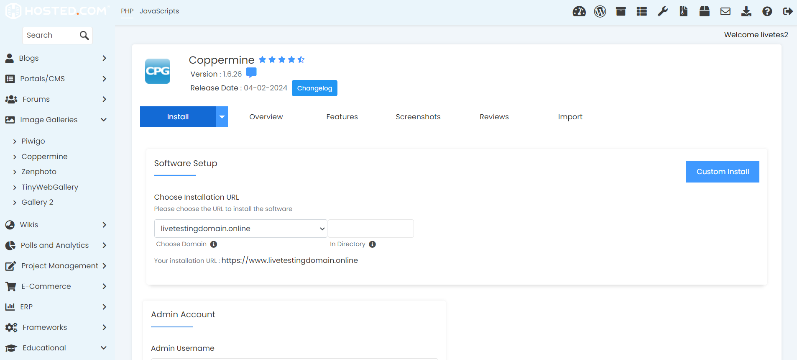Viewport: 797px width, 360px height.
Task: Click the blue comment bubble beside version
Action: click(251, 73)
